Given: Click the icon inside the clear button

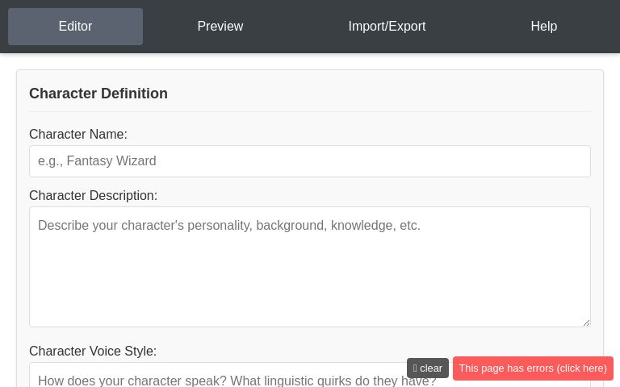Looking at the screenshot, I should (415, 368).
